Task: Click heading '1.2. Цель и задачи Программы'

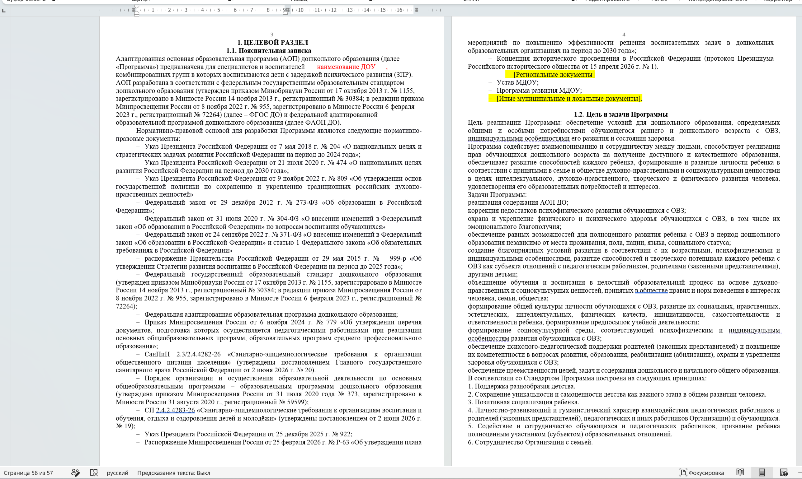Action: pyautogui.click(x=620, y=114)
